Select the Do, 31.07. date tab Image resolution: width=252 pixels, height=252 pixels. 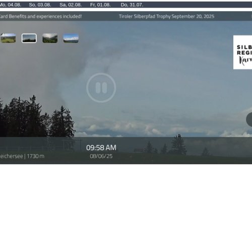[132, 5]
